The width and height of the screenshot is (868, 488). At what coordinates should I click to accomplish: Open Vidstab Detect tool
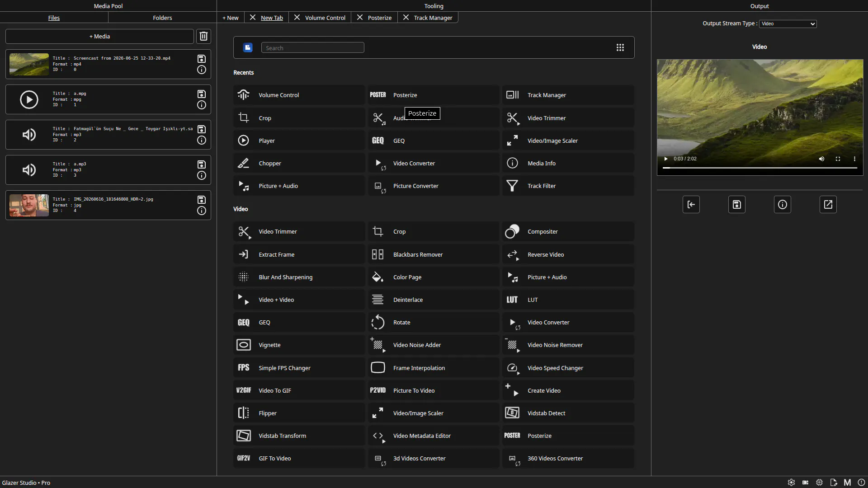coord(568,413)
